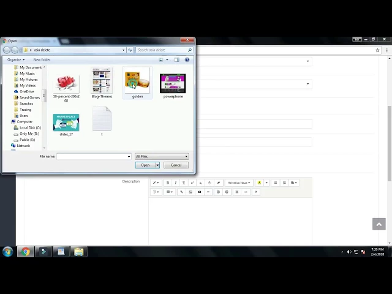Select the Blog-Themes image file
The image size is (392, 294).
click(102, 83)
